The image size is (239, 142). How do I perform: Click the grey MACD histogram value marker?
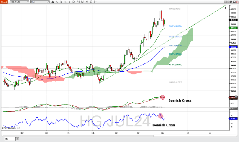(233, 108)
